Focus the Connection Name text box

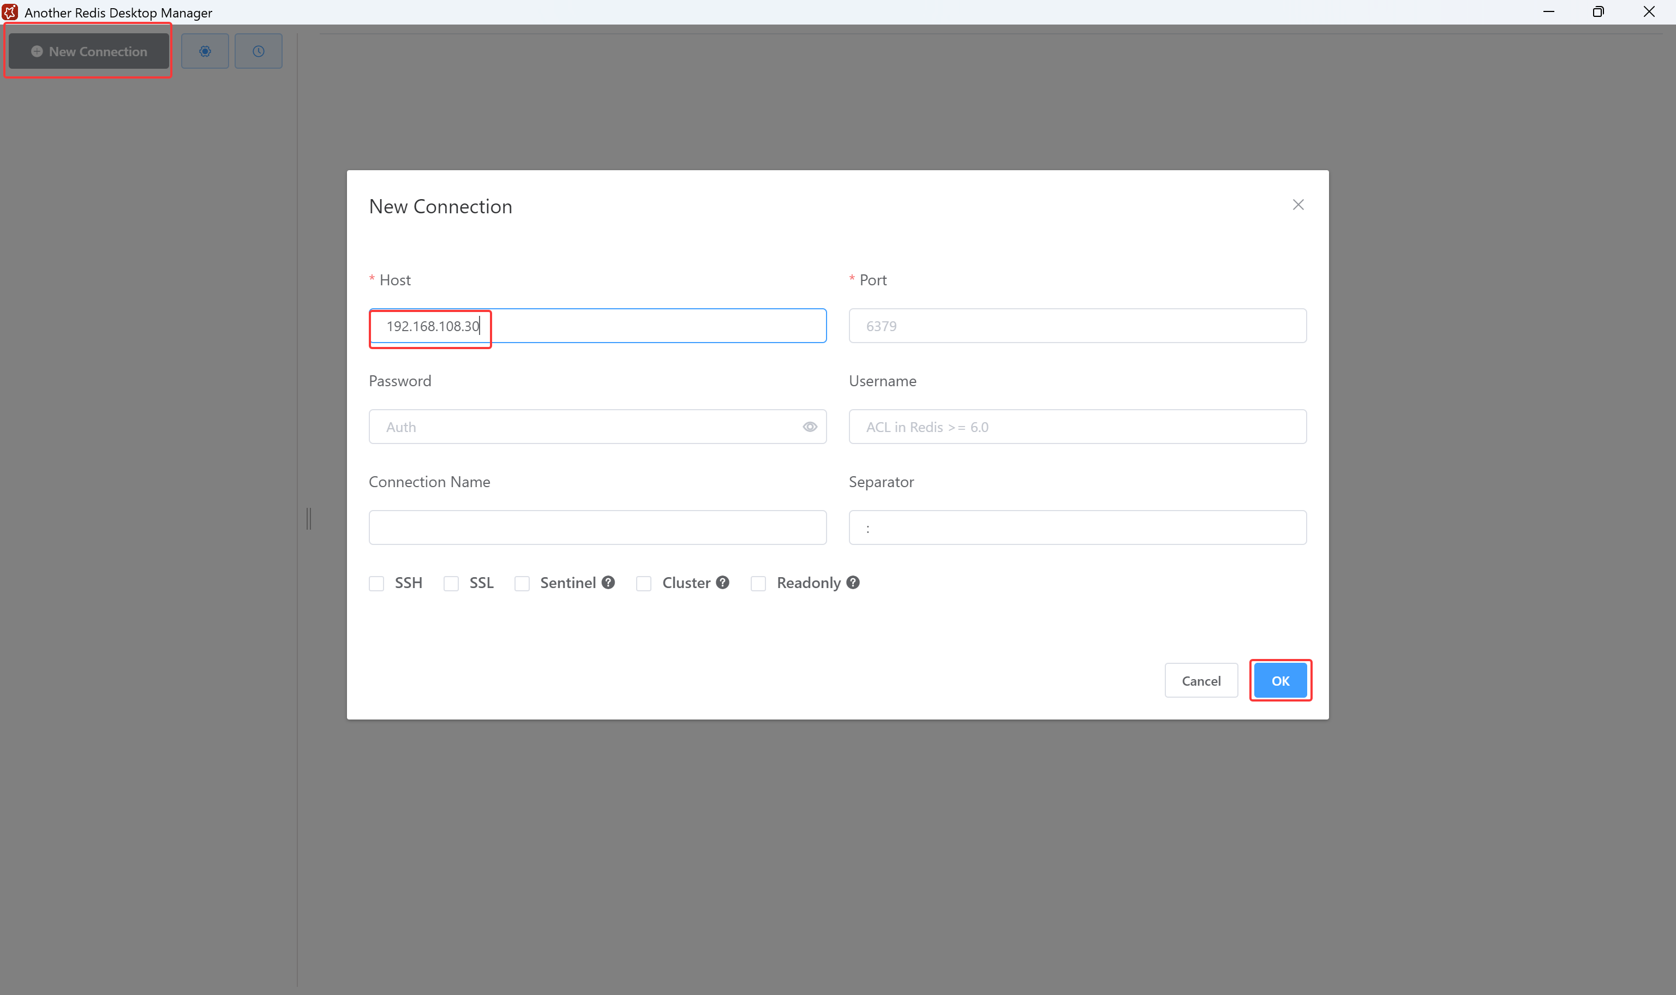click(x=597, y=528)
